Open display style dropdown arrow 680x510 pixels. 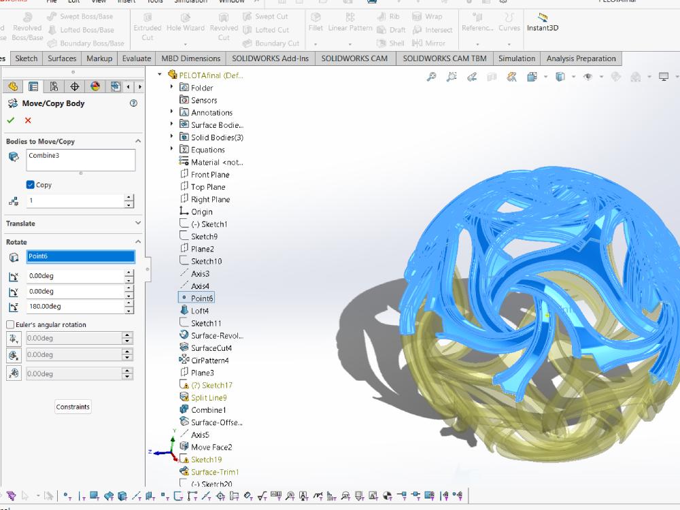[573, 77]
